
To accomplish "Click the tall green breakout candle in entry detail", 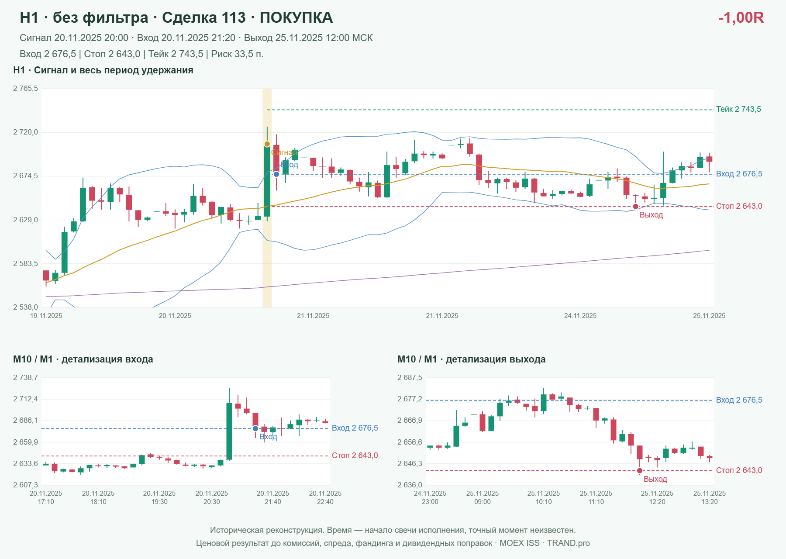I will tap(229, 431).
